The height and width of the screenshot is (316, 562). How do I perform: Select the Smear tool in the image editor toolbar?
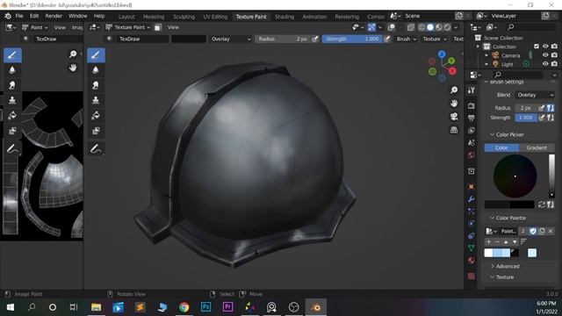click(12, 85)
